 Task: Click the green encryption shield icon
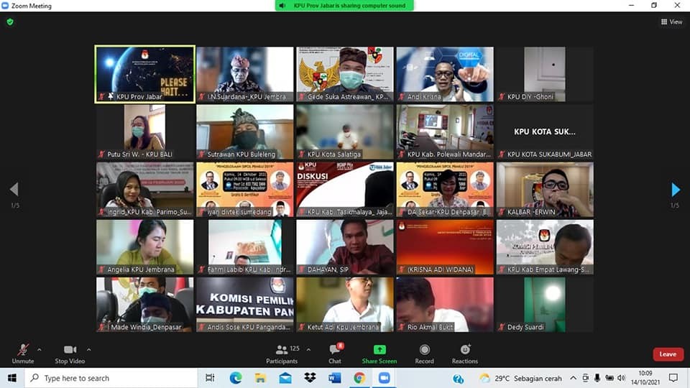(10, 22)
